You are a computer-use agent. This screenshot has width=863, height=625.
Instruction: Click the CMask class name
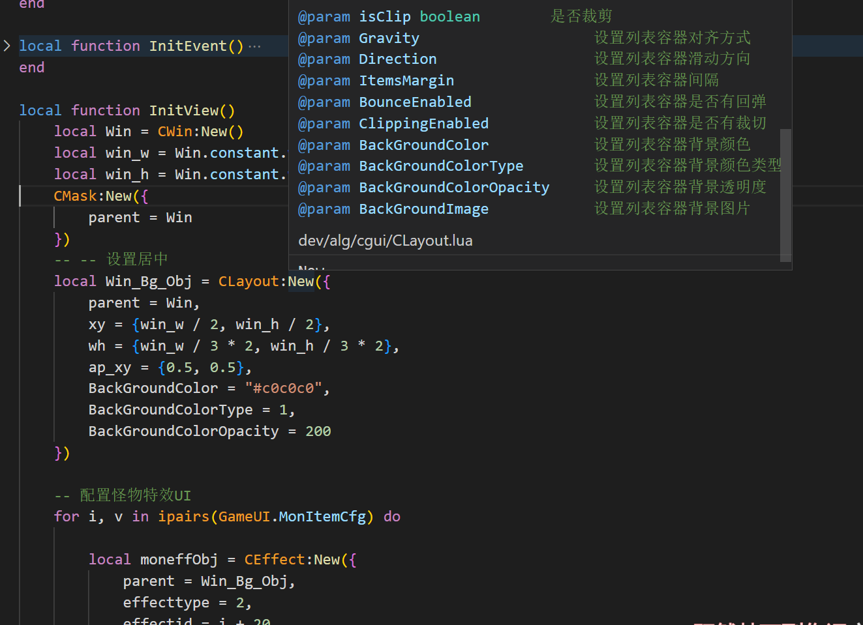(75, 196)
